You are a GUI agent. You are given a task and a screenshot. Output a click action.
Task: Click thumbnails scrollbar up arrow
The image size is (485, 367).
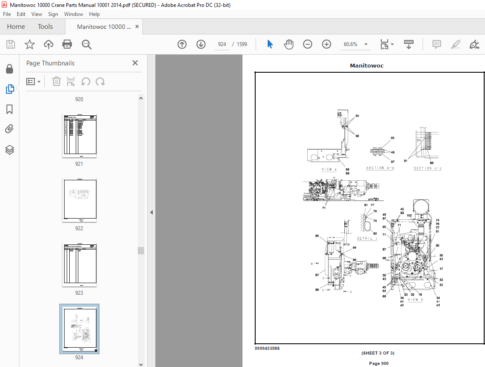(x=141, y=99)
